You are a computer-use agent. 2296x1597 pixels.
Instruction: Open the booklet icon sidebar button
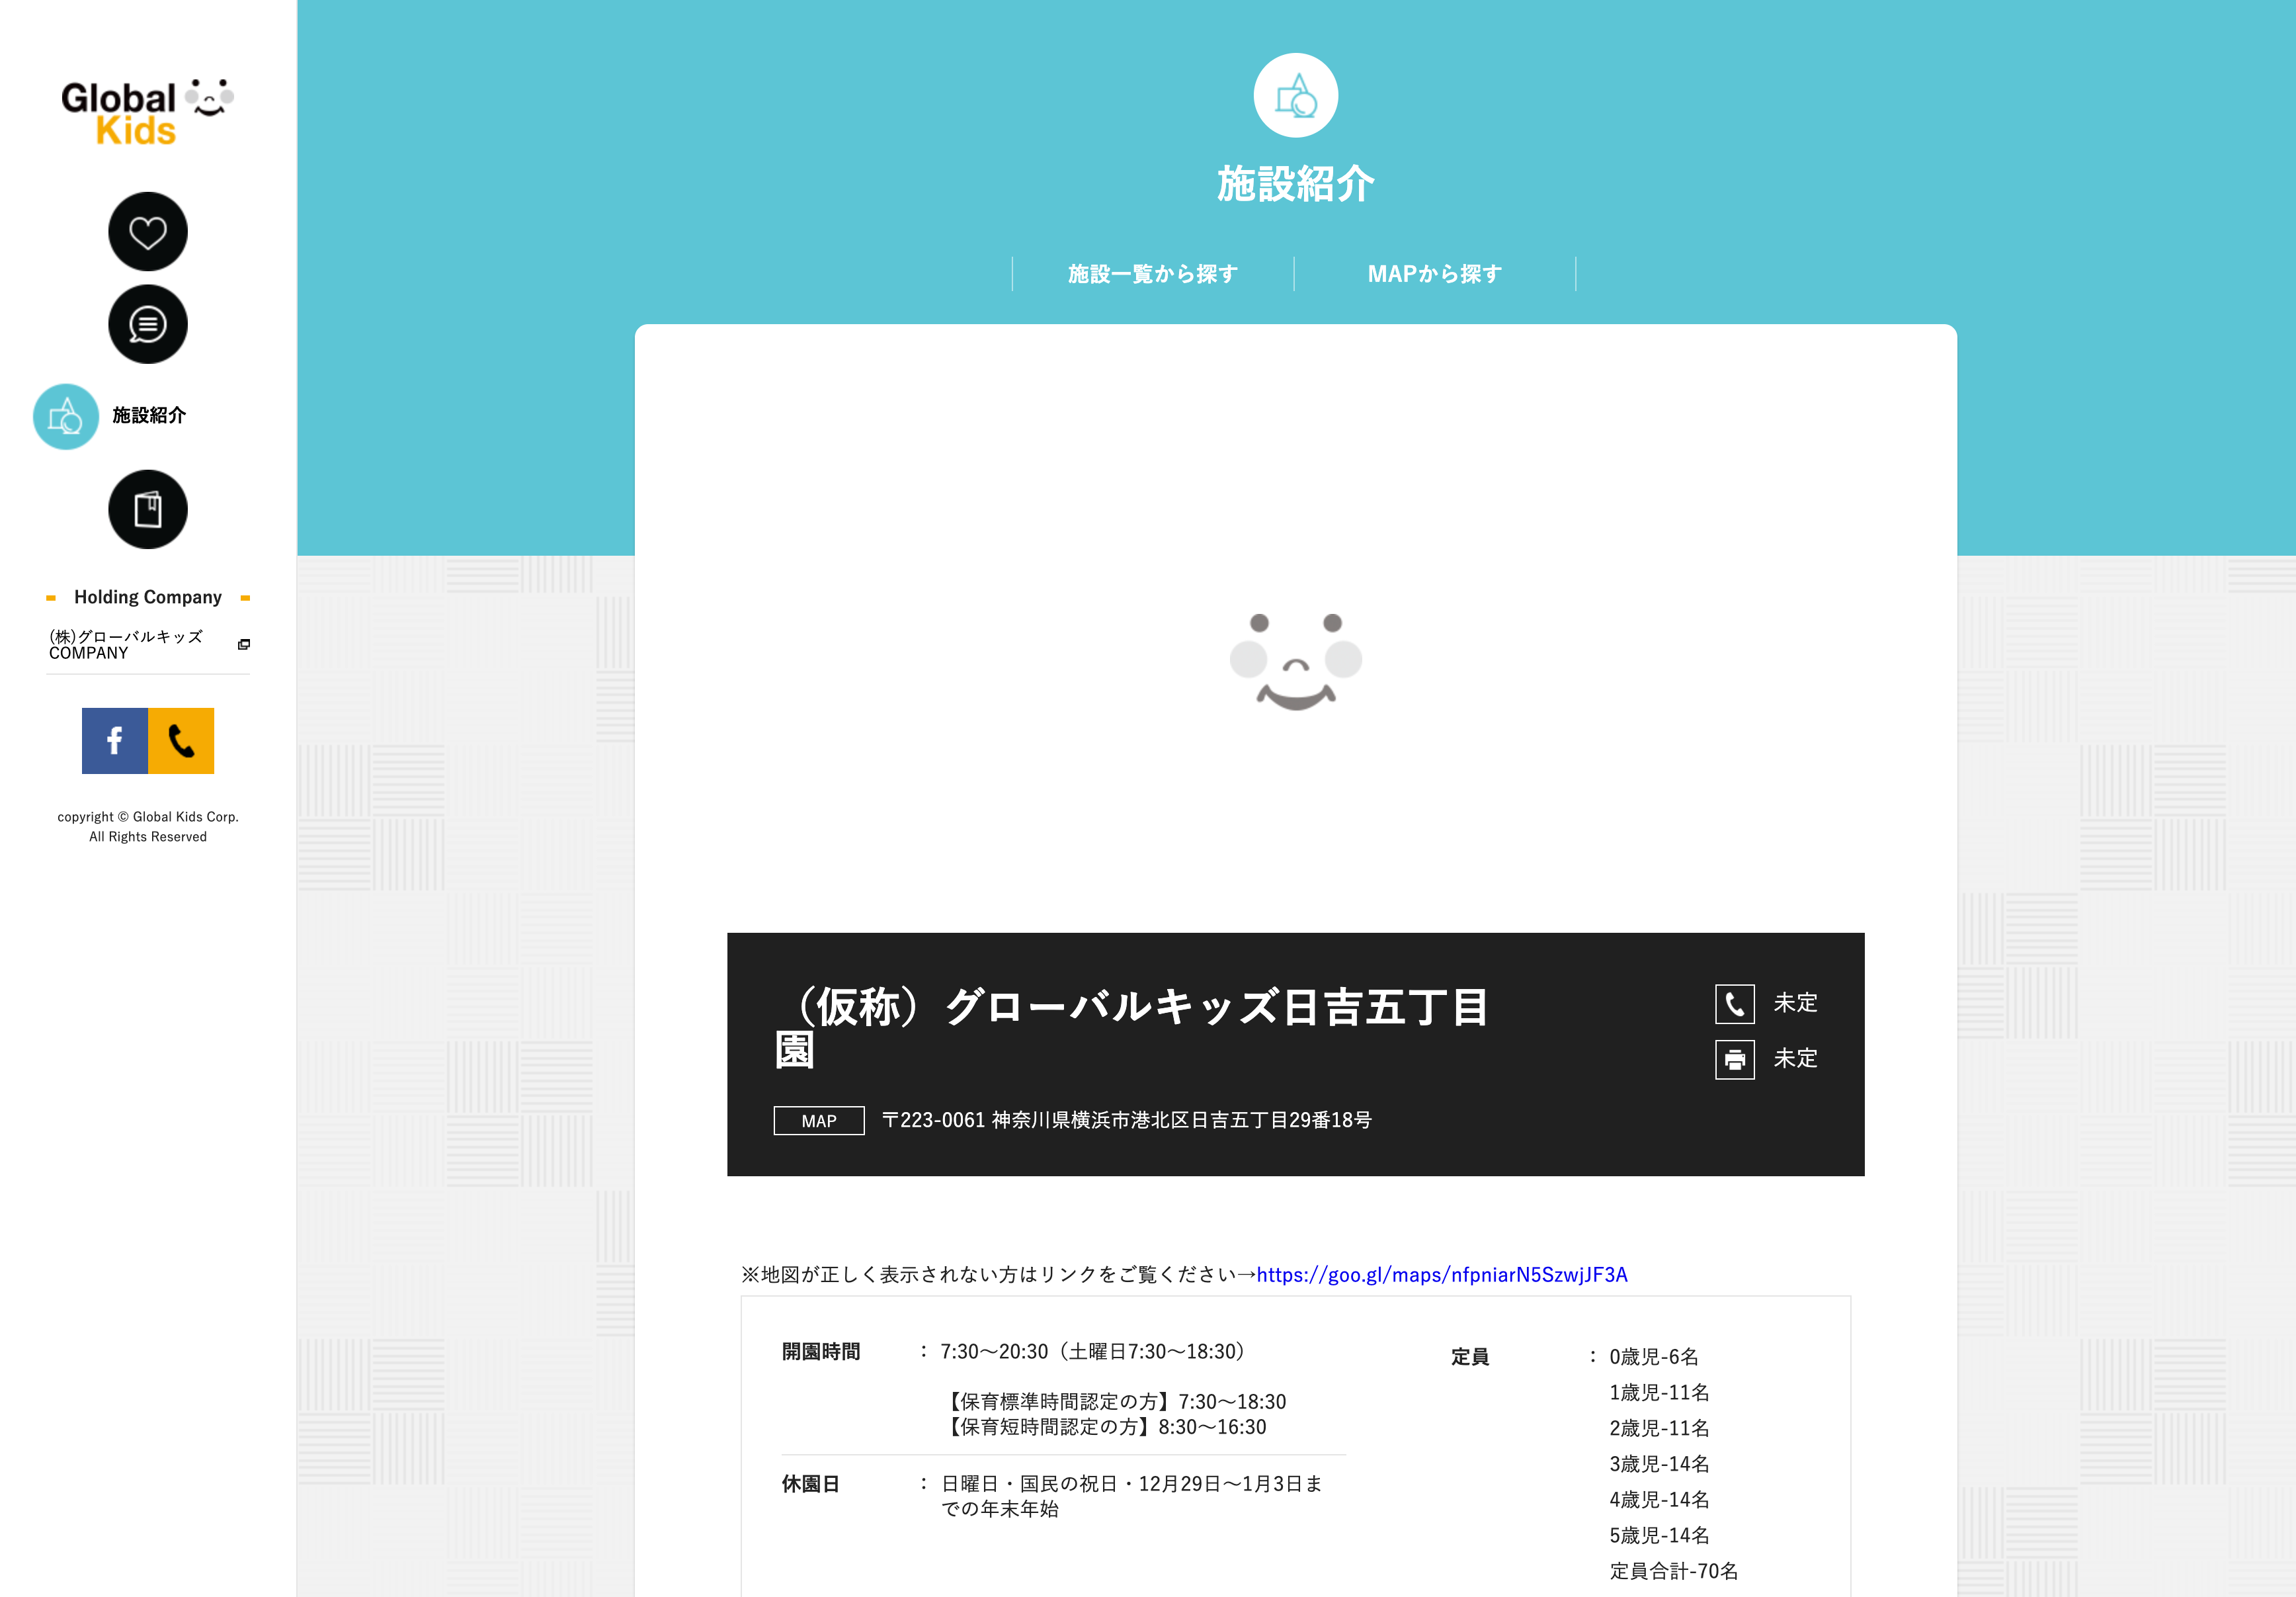(x=148, y=509)
